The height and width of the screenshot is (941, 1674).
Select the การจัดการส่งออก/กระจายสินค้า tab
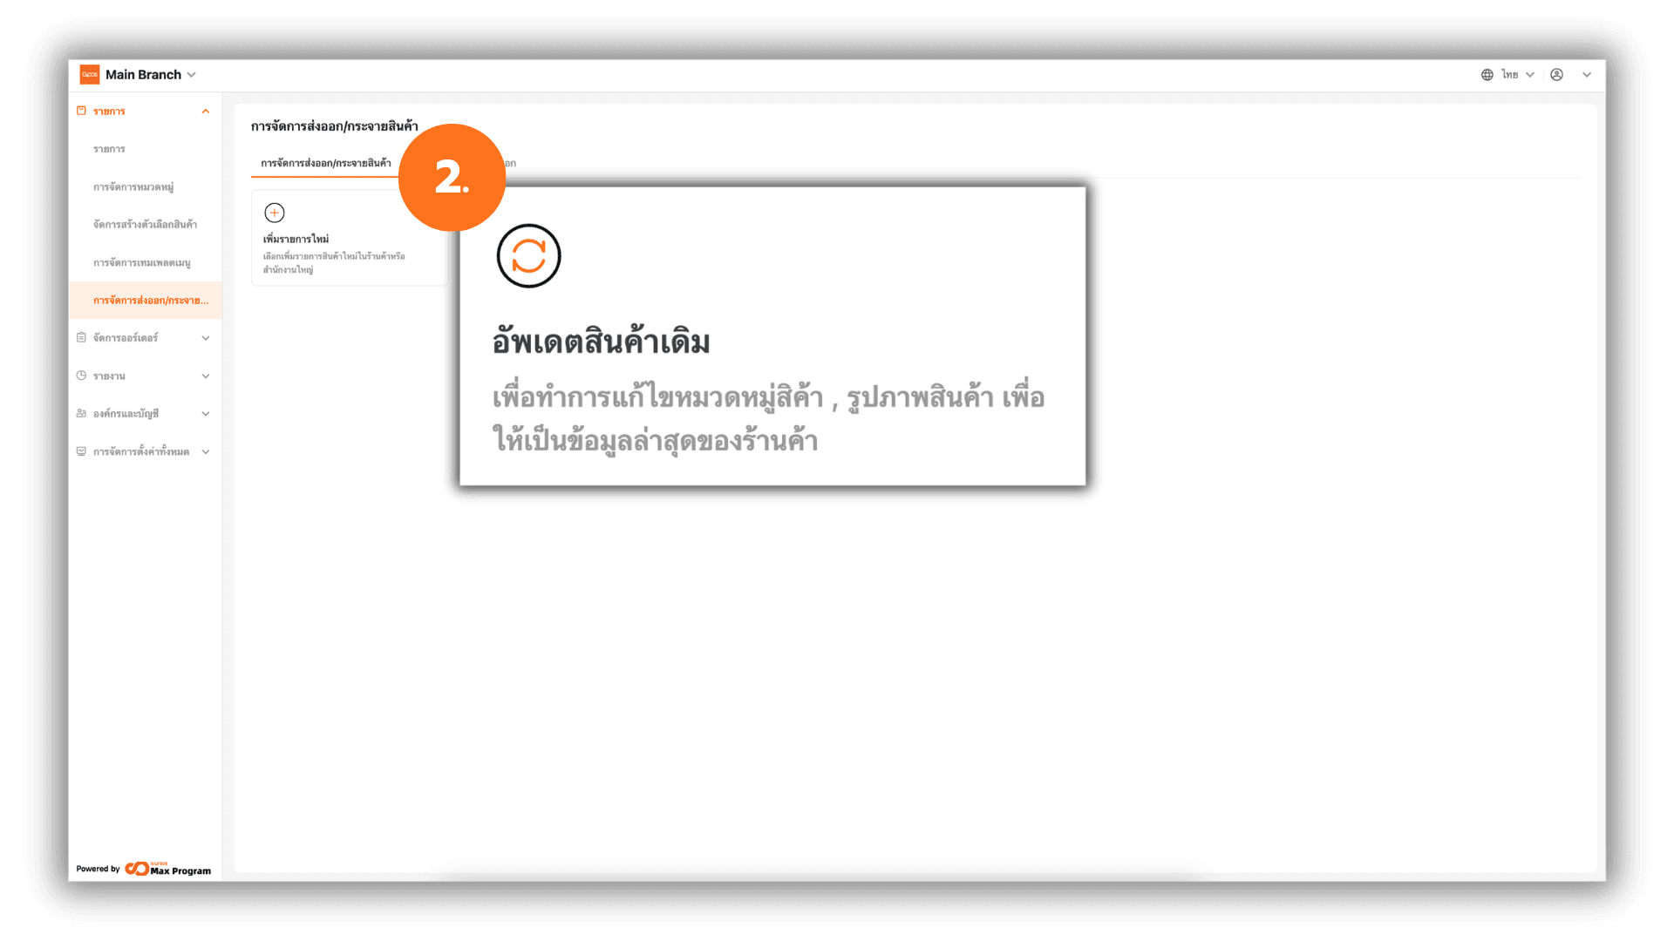pos(325,163)
